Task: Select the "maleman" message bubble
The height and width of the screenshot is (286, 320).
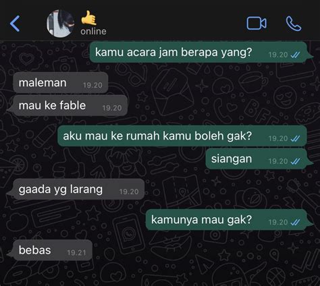Action: pyautogui.click(x=61, y=83)
